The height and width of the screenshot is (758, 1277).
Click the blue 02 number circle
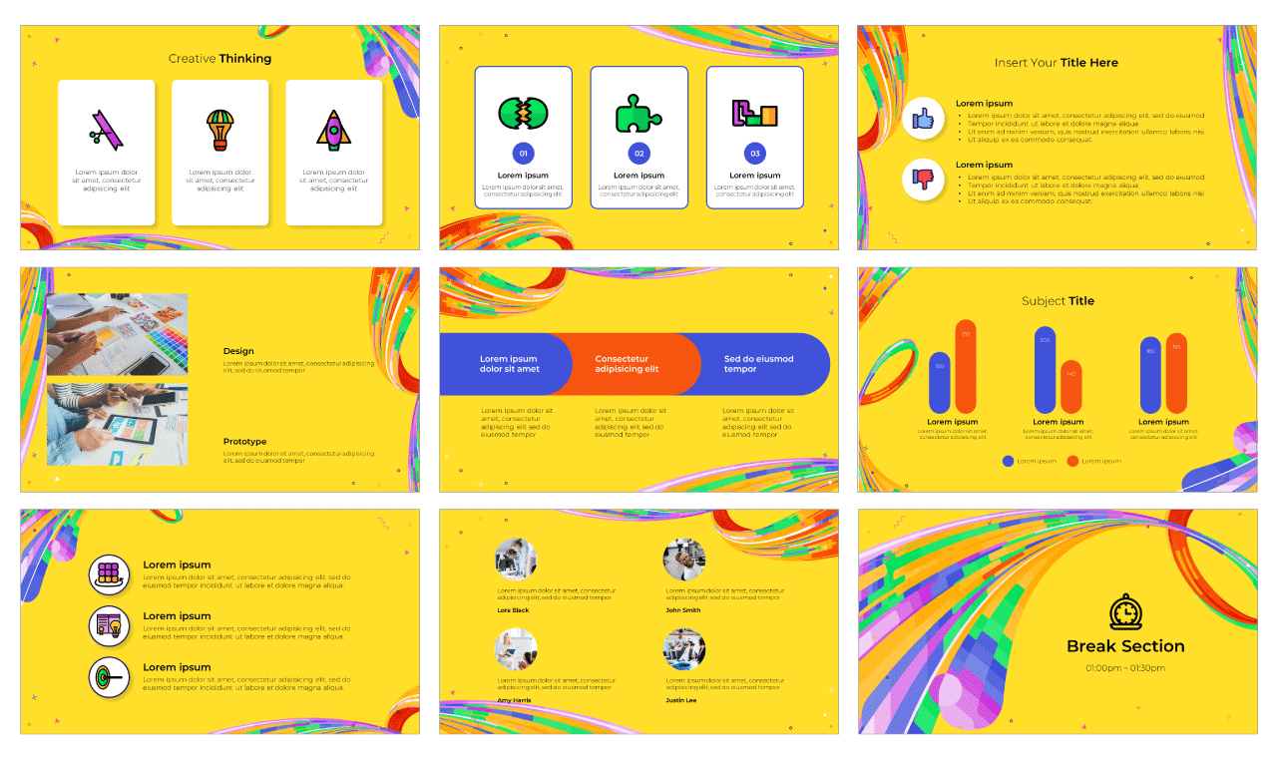[638, 154]
